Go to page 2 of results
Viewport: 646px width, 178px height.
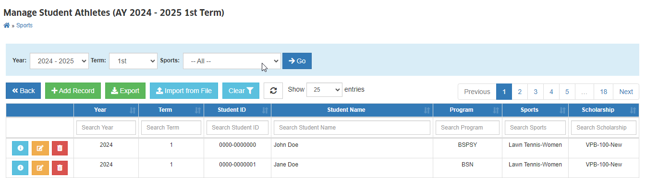click(x=520, y=92)
